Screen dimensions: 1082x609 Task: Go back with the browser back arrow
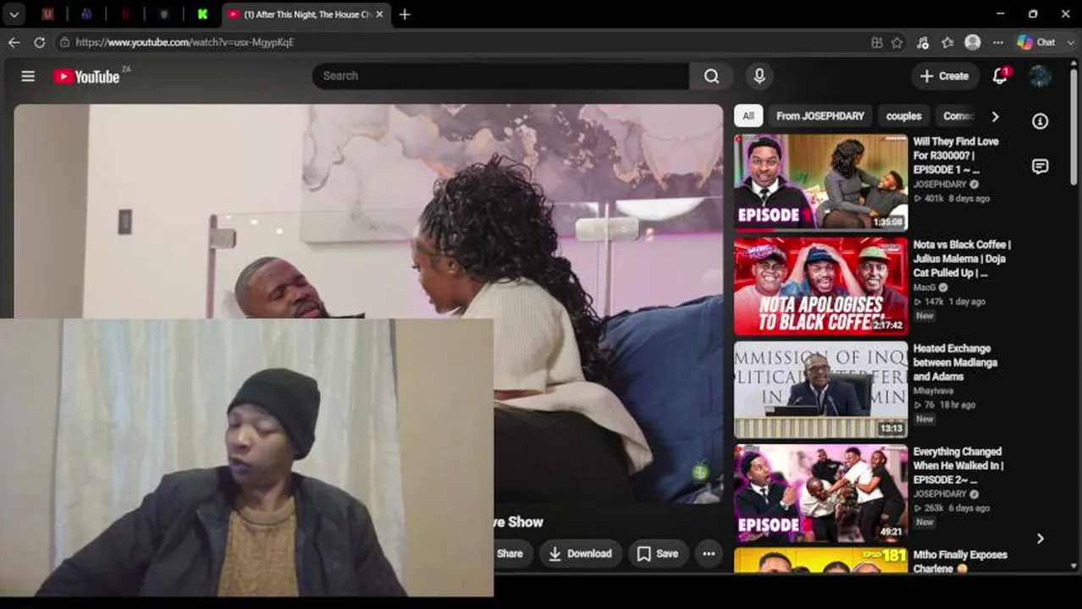[x=14, y=42]
